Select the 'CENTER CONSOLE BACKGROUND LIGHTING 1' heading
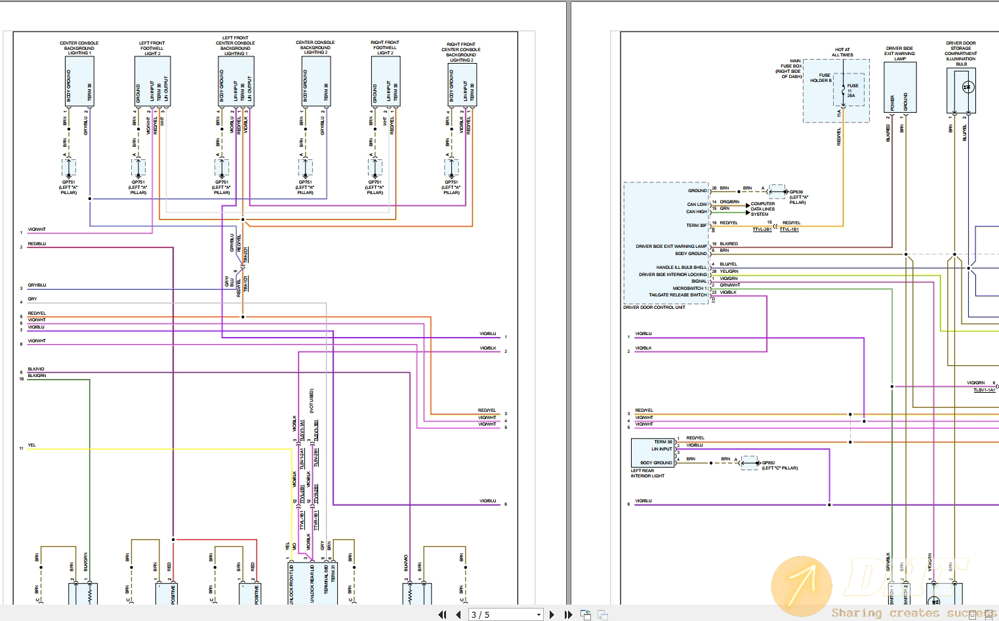999x621 pixels. click(79, 48)
